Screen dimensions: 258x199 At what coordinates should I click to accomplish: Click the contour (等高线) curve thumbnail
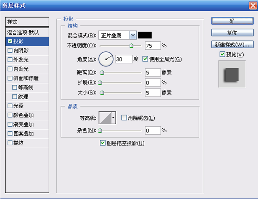tap(105, 118)
